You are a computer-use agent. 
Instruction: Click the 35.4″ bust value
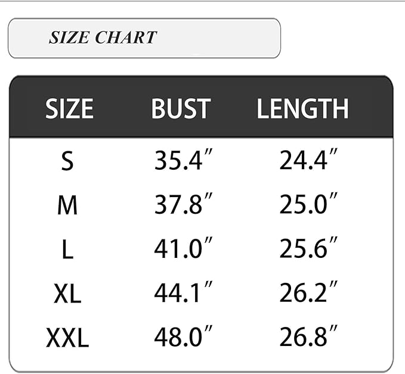pos(184,160)
